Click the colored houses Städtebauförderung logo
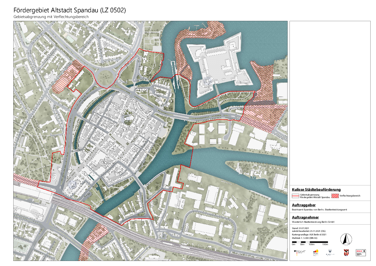The width and height of the screenshot is (376, 266). (x=316, y=252)
